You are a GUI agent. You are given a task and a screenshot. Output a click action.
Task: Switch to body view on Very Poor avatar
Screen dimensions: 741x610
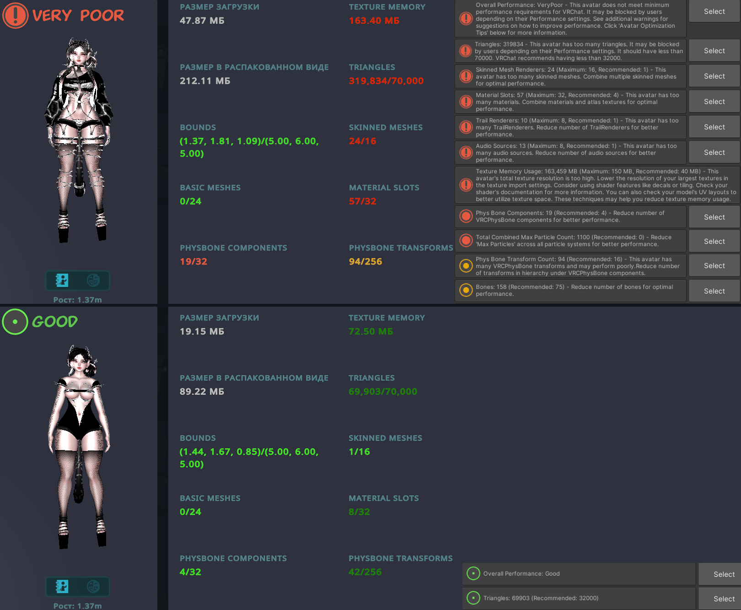pyautogui.click(x=62, y=280)
